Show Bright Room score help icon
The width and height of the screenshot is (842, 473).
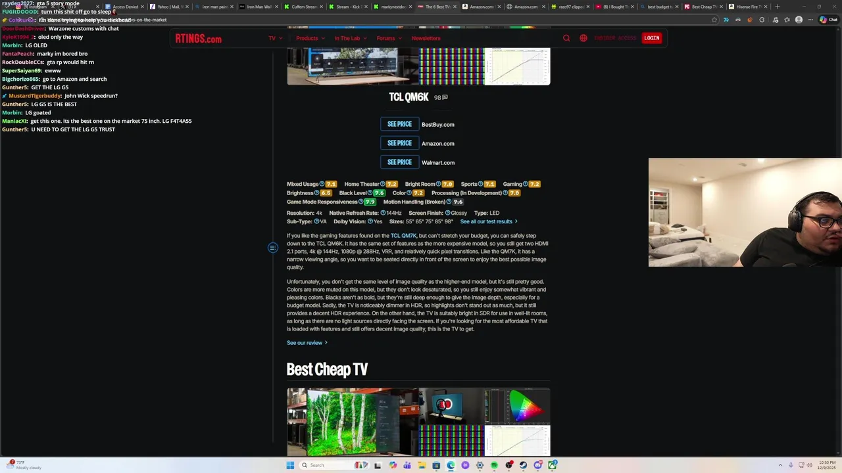[438, 184]
